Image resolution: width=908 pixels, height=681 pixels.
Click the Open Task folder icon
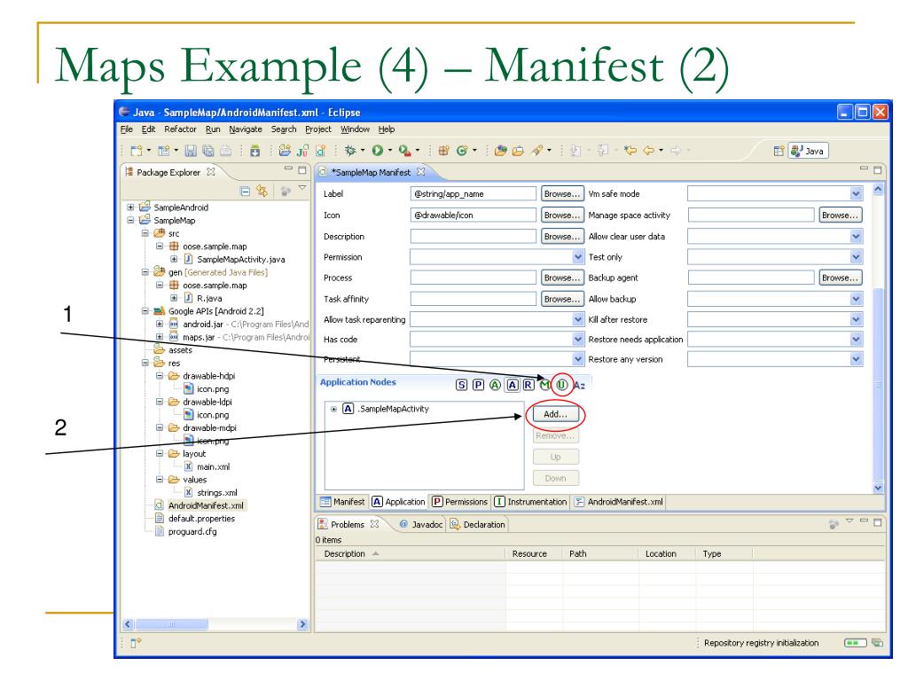point(518,151)
